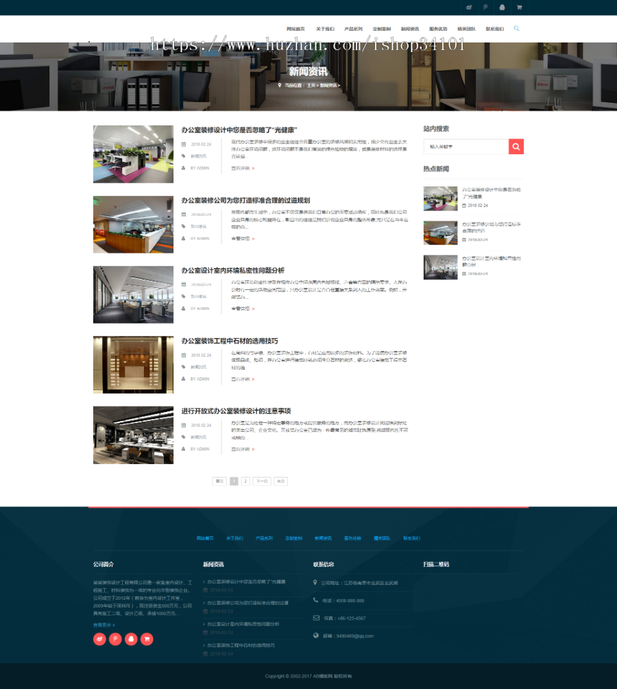This screenshot has height=689, width=617.
Task: Click the red bell icon in the footer
Action: tap(130, 638)
